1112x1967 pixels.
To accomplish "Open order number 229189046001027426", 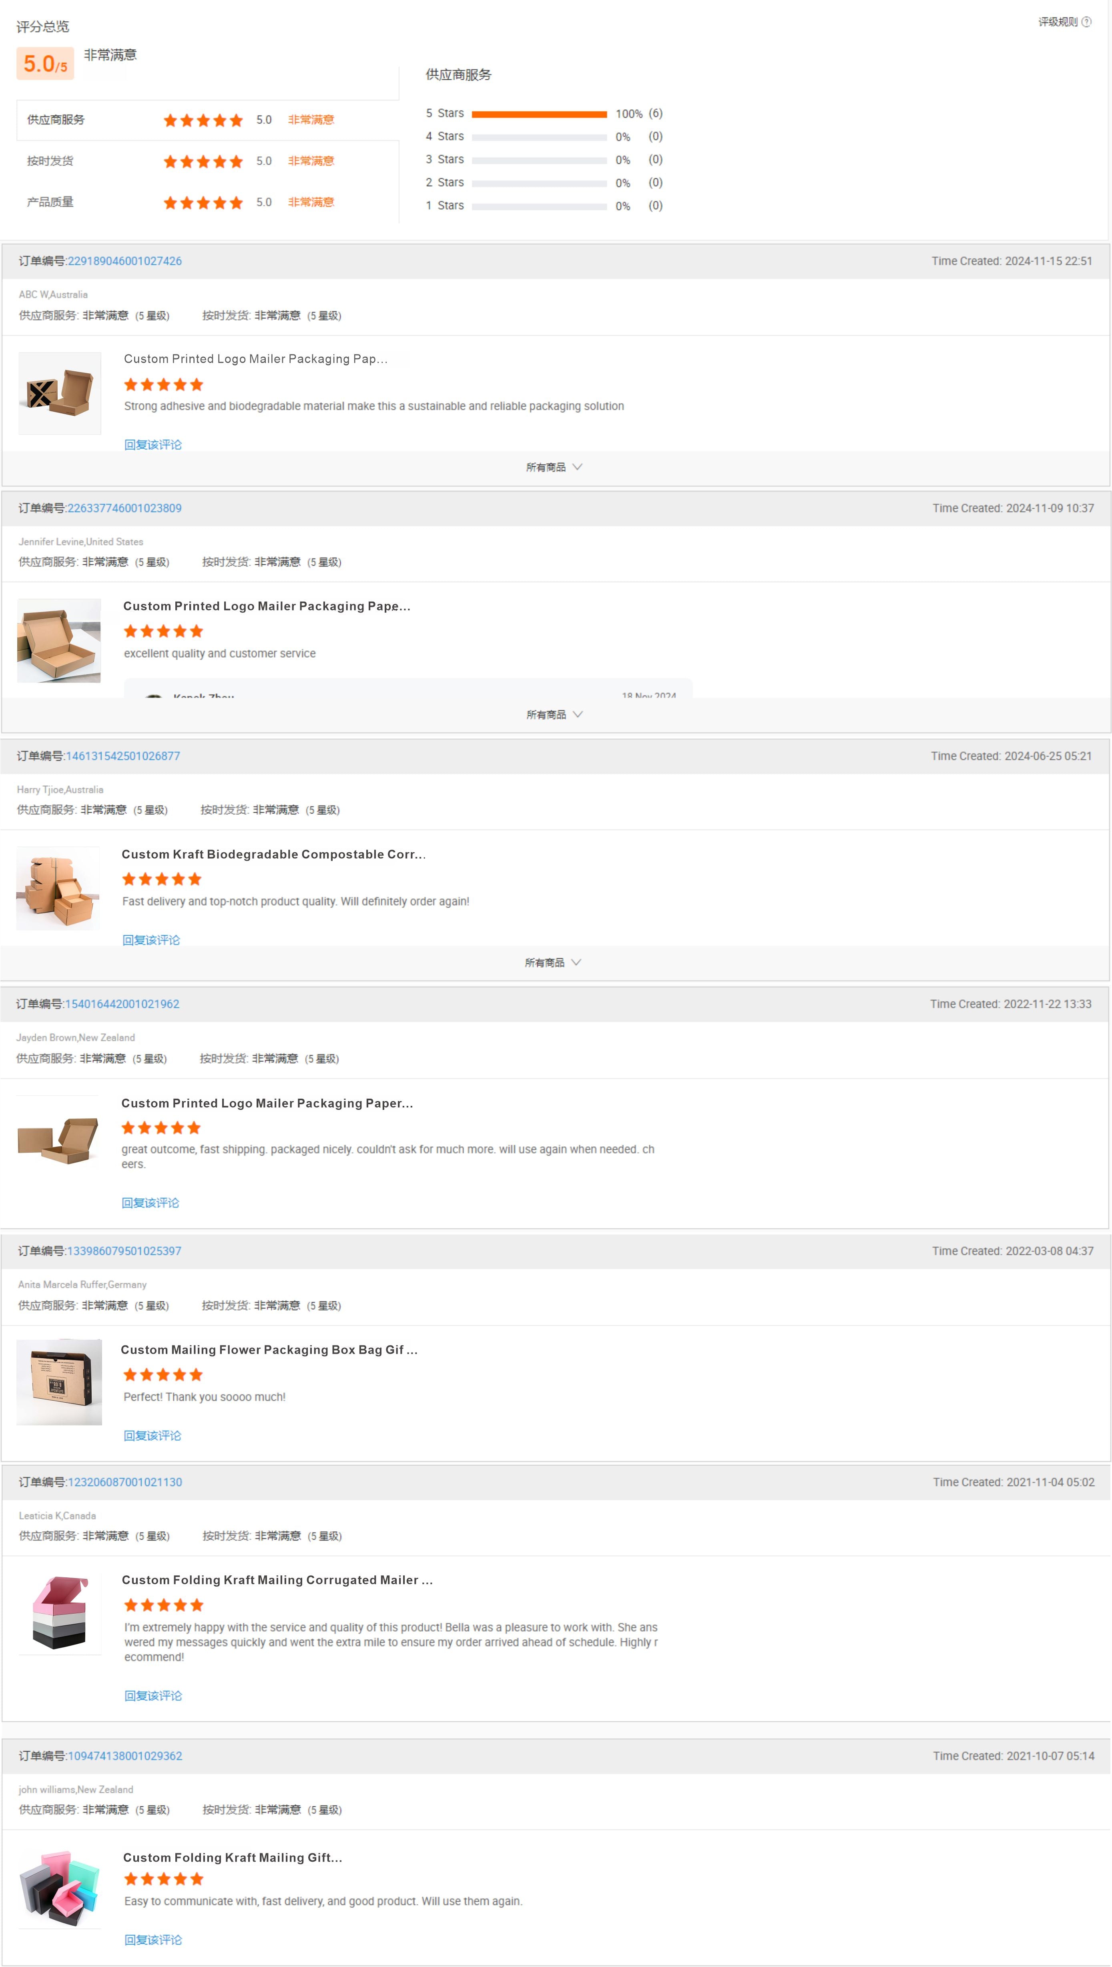I will coord(124,261).
